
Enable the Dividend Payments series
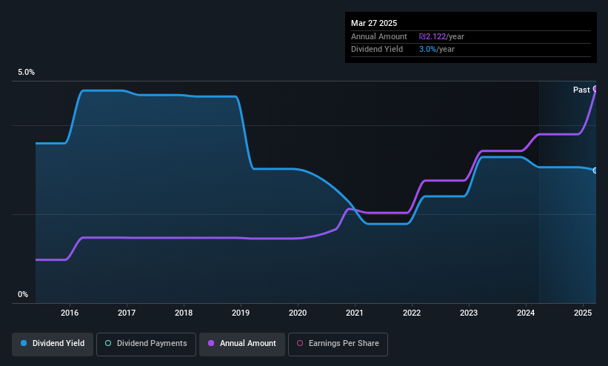click(146, 344)
